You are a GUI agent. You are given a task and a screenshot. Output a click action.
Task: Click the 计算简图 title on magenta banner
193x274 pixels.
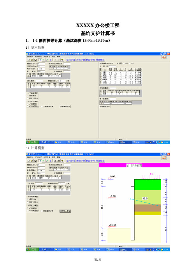[134, 165]
